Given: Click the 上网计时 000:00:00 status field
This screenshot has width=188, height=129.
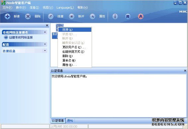Looking at the screenshot, I should point(69,126).
